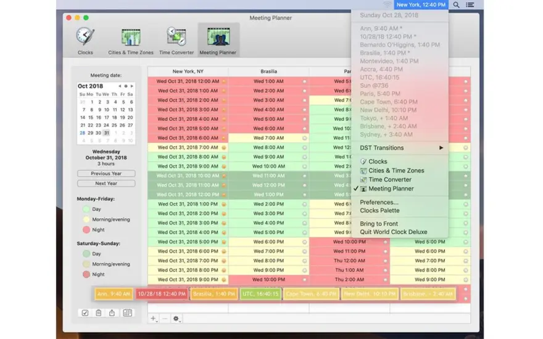Select October 28 in the calendar

click(83, 133)
